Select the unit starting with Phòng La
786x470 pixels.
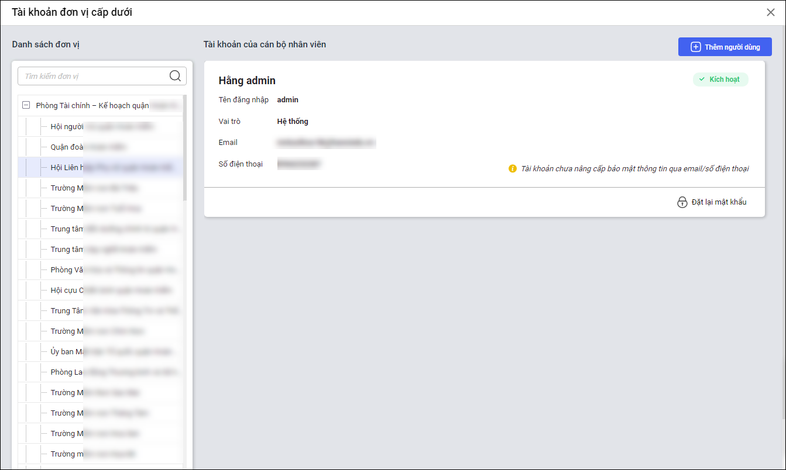[x=67, y=372]
